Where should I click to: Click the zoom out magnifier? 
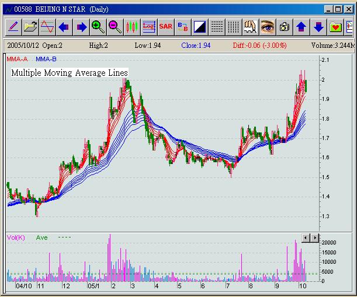tap(115, 27)
